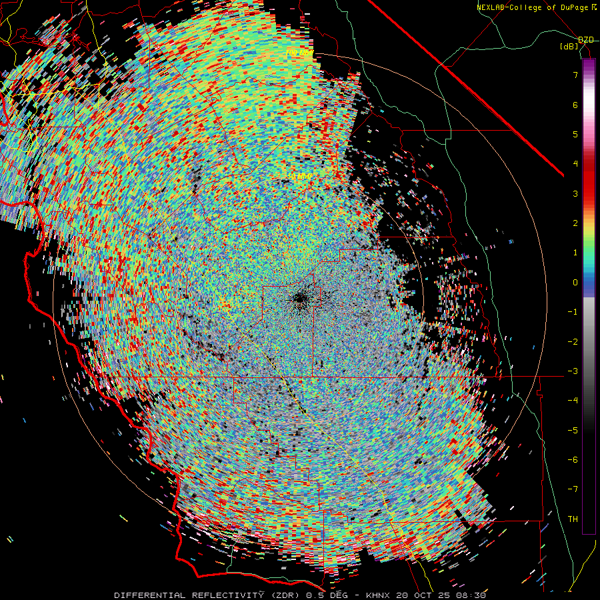Click the "100 NM" range ring label
This screenshot has height=600, width=600.
299,53
